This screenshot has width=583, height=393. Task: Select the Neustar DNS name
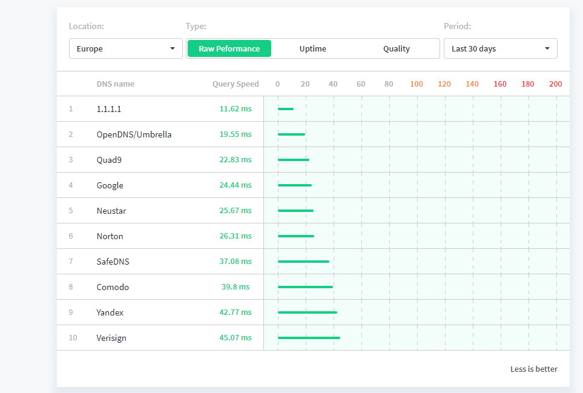tap(111, 211)
